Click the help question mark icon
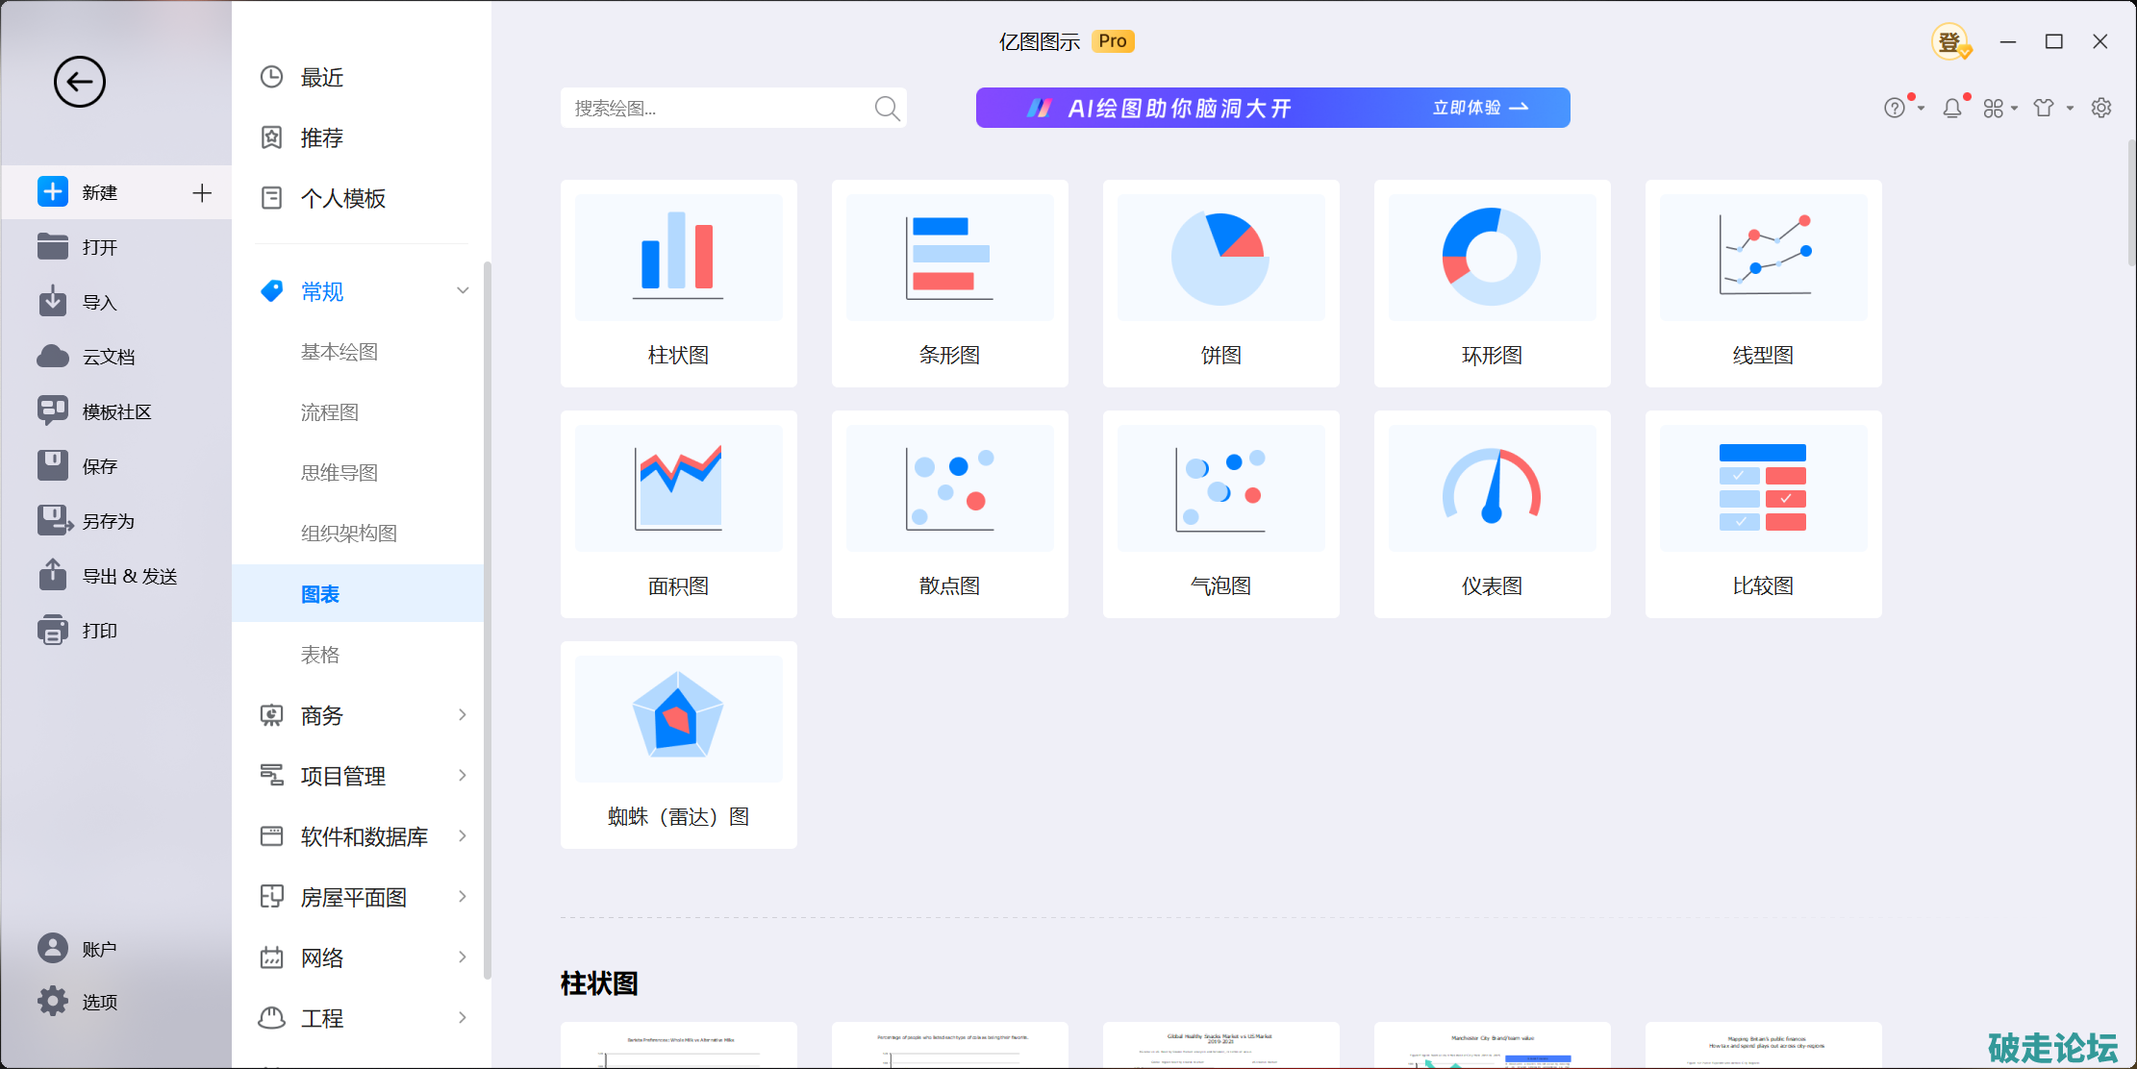The width and height of the screenshot is (2137, 1069). [x=1894, y=109]
